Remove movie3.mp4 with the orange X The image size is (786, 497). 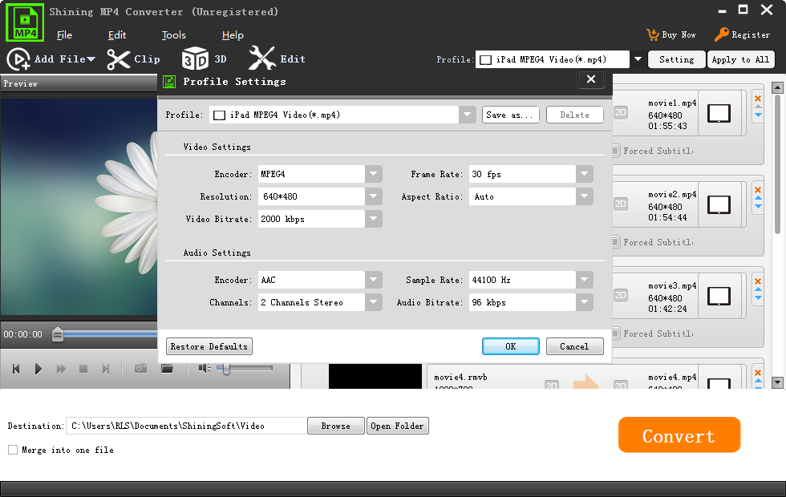758,281
